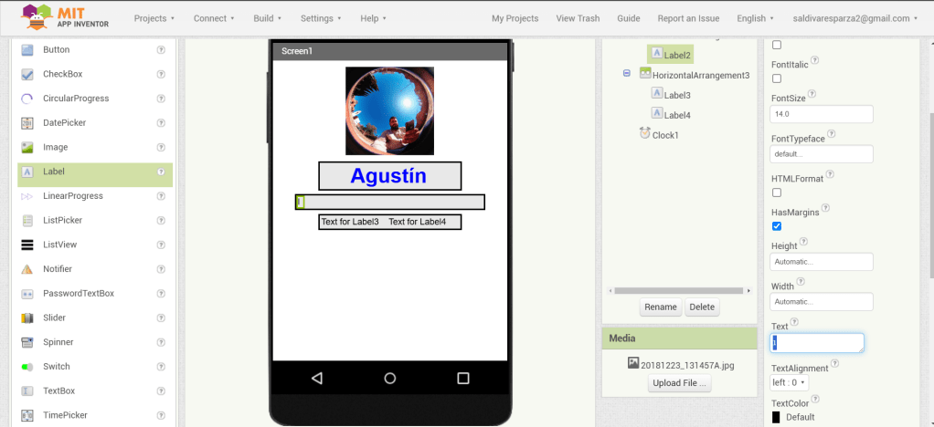
Task: Select the Switch component icon
Action: pyautogui.click(x=27, y=367)
